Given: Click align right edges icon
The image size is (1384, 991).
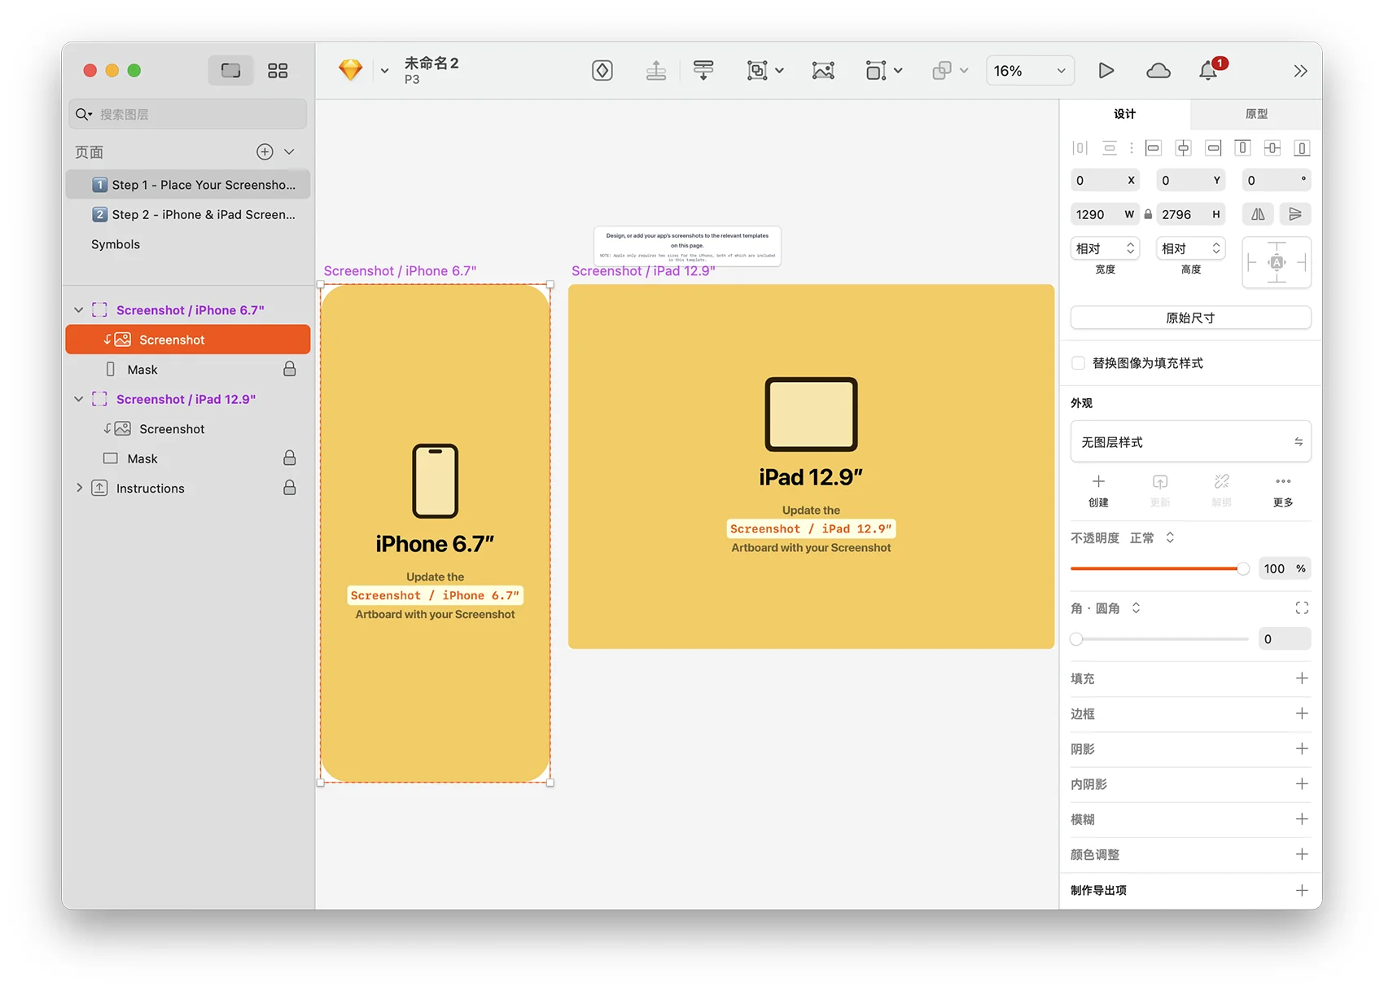Looking at the screenshot, I should tap(1214, 147).
